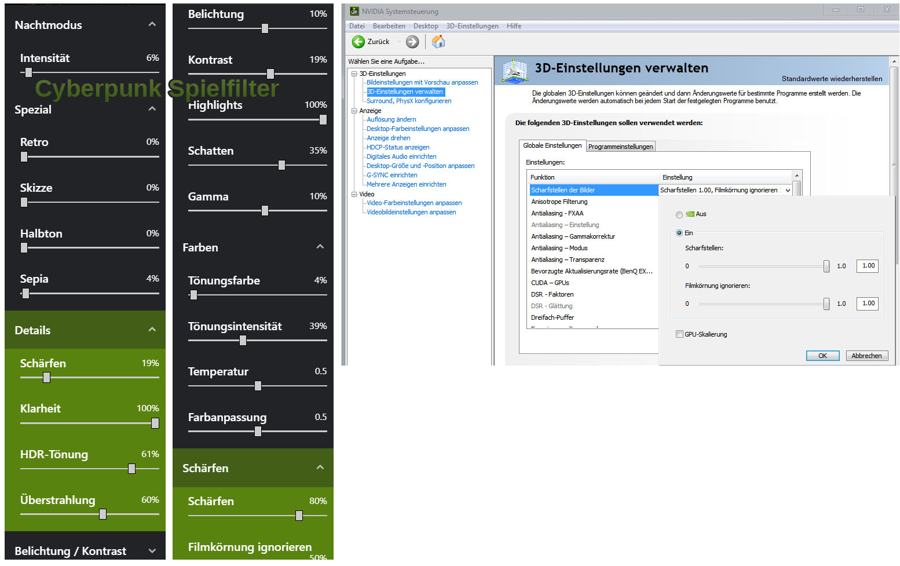Screen dimensions: 900x566
Task: Switch to Programmeinstellungen tab
Action: [620, 147]
